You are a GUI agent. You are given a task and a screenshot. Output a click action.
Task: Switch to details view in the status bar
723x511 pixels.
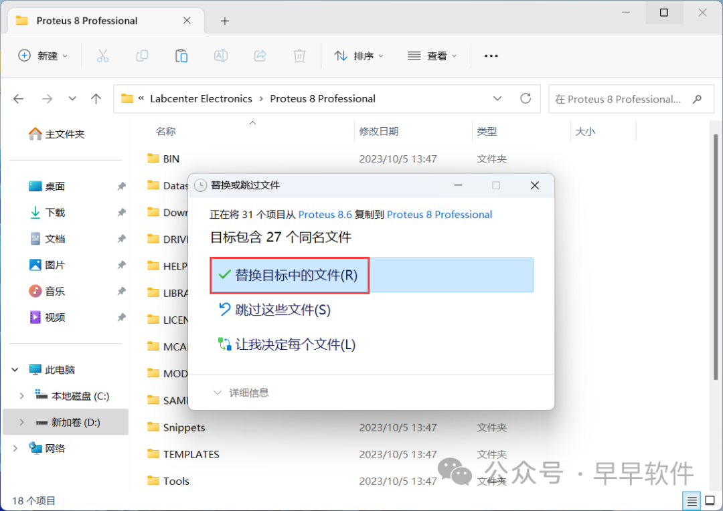(692, 500)
